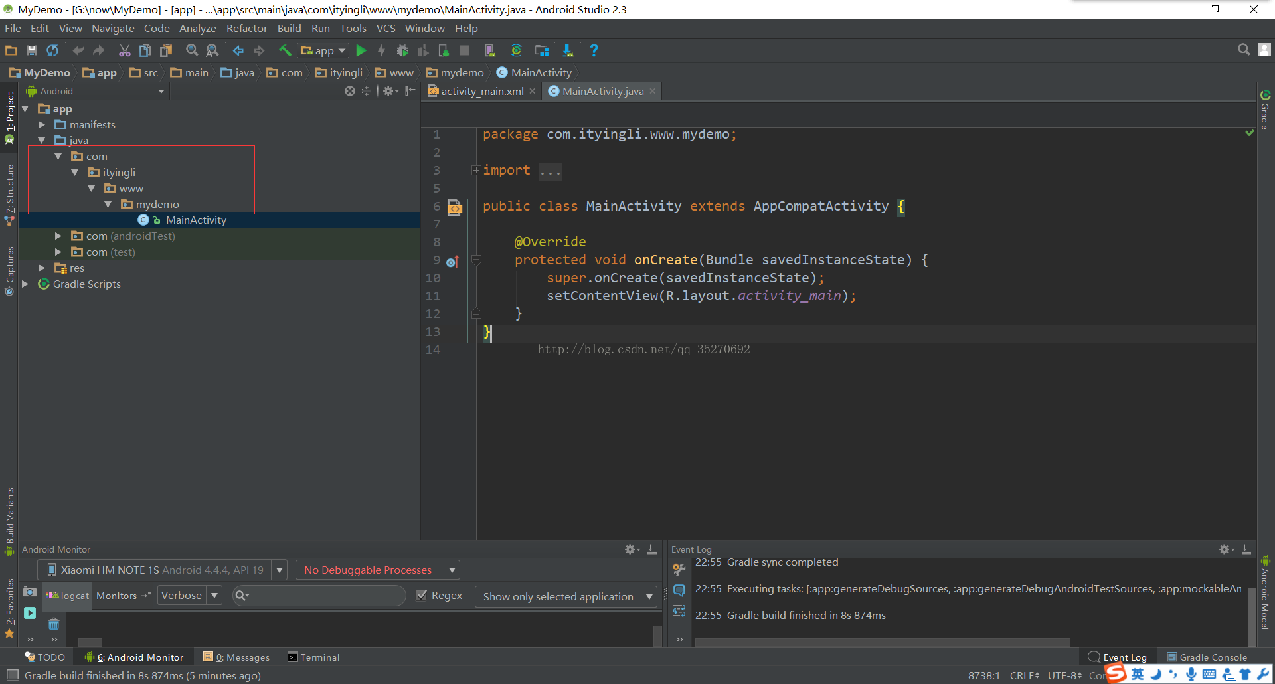Image resolution: width=1275 pixels, height=684 pixels.
Task: Click the Collapse All icon in Project panel
Action: pyautogui.click(x=367, y=91)
